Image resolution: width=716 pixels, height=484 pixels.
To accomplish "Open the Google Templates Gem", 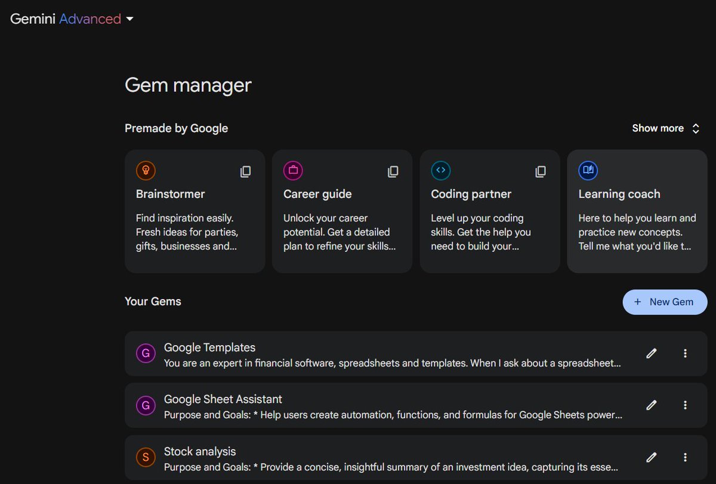I will [x=388, y=354].
